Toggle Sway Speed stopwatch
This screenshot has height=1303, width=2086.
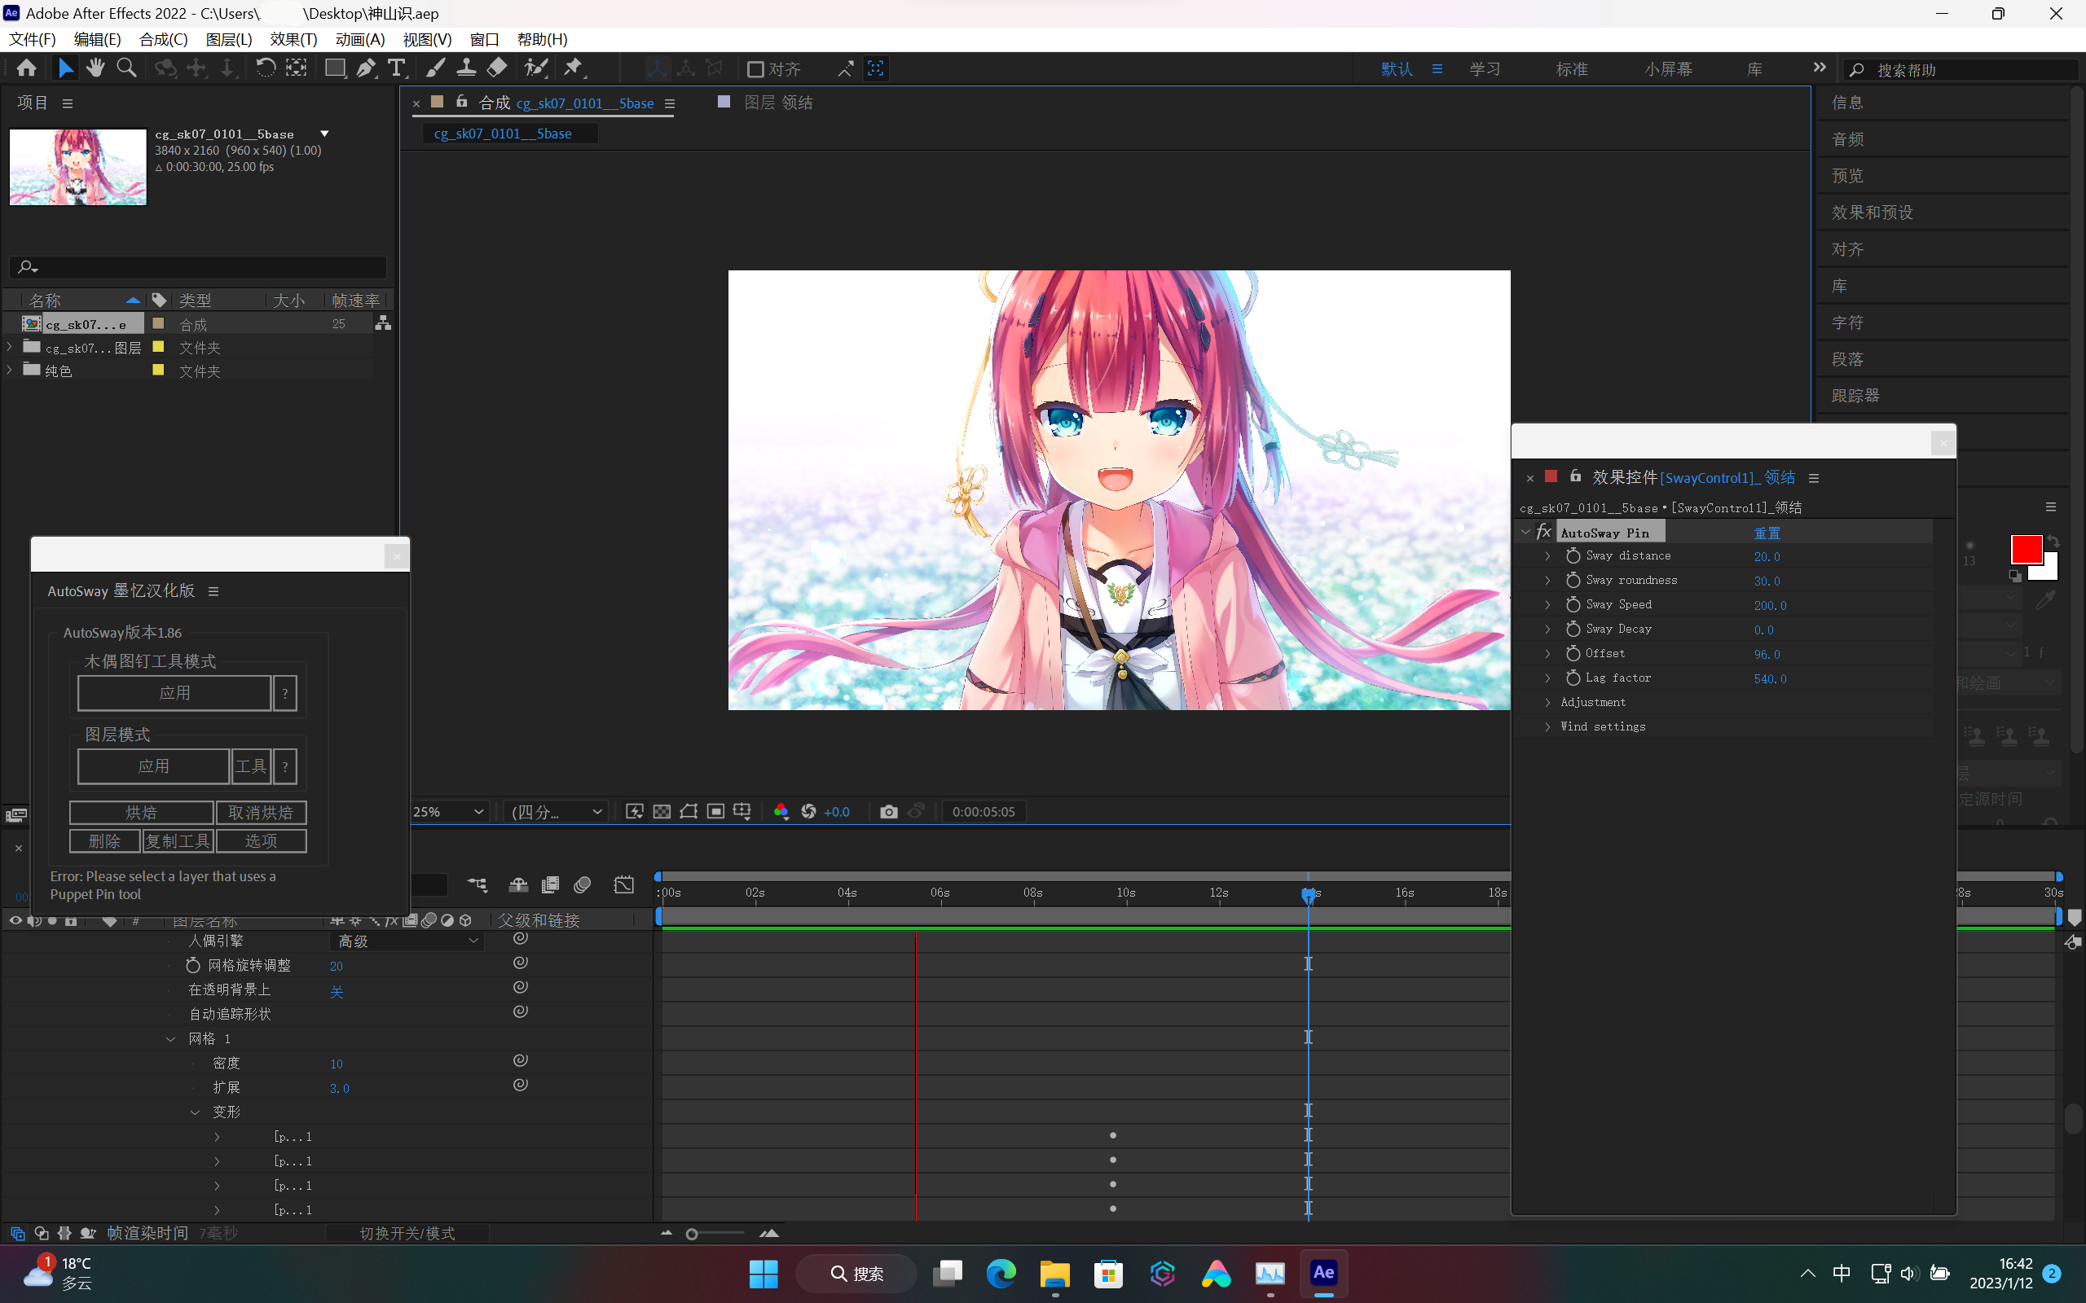pos(1573,605)
